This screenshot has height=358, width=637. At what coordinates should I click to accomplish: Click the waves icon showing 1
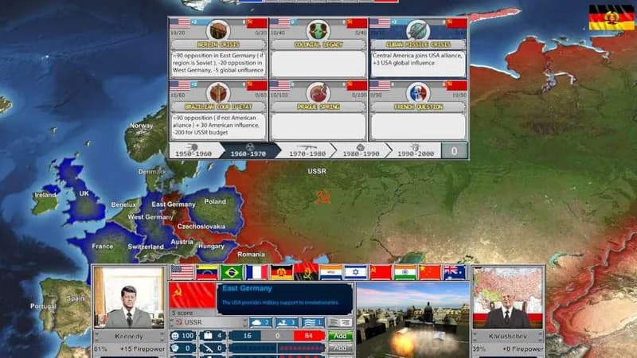coord(313,323)
